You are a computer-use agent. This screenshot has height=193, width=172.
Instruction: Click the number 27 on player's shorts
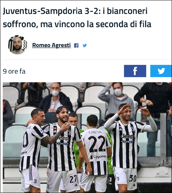(x=73, y=179)
